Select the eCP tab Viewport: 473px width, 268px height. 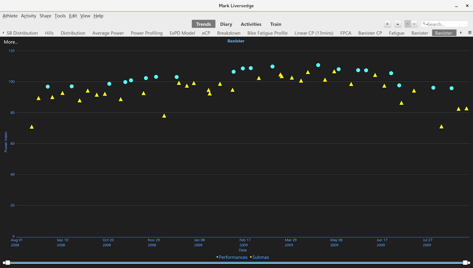(x=206, y=33)
